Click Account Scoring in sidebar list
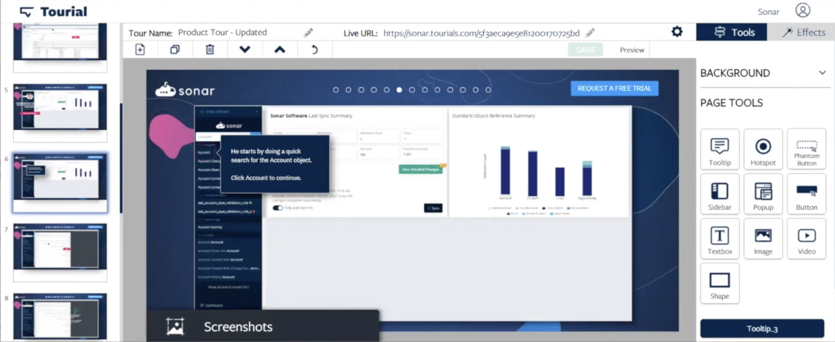 click(210, 227)
